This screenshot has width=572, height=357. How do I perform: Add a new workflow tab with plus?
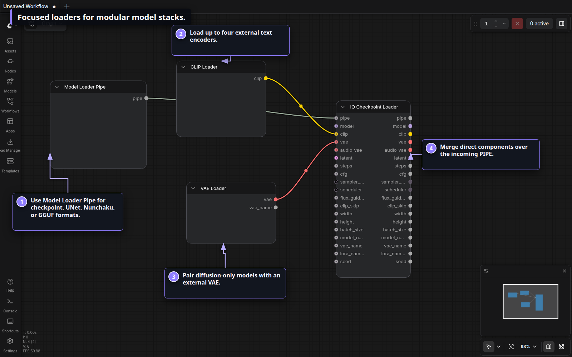click(x=67, y=6)
